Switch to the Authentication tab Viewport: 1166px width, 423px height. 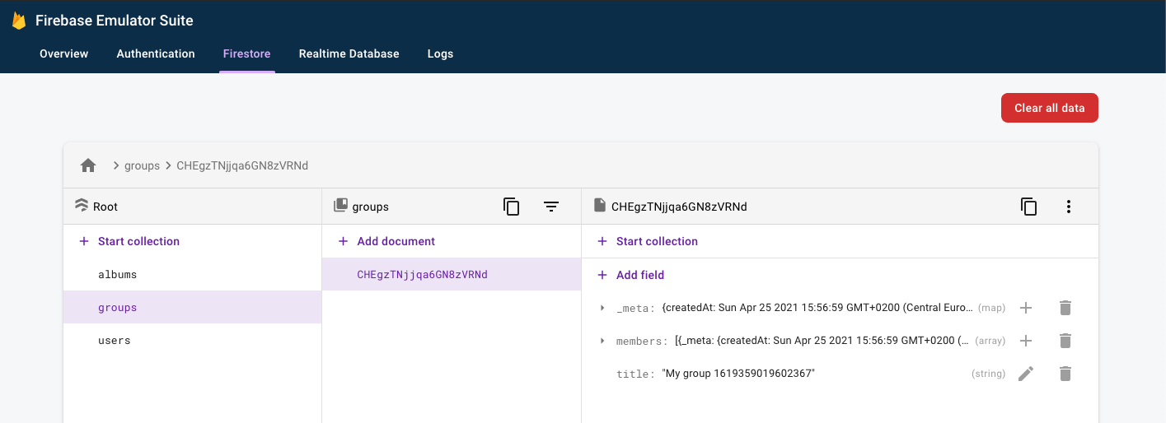(156, 53)
